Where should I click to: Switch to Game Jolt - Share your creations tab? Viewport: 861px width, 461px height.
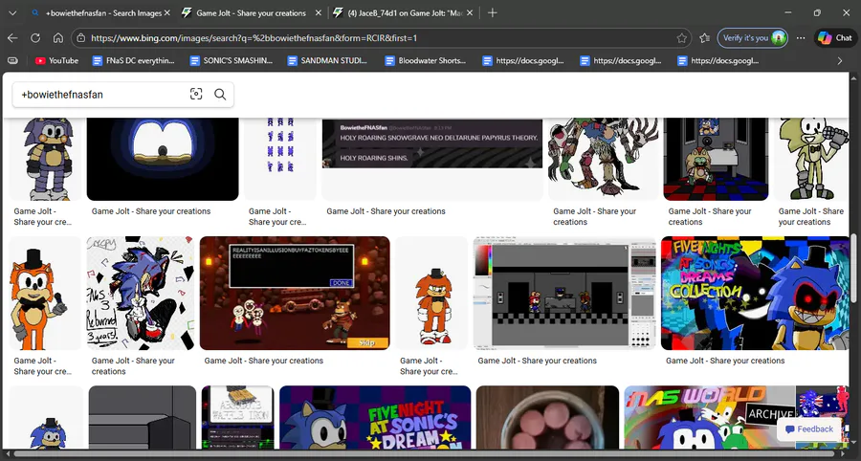click(x=252, y=12)
